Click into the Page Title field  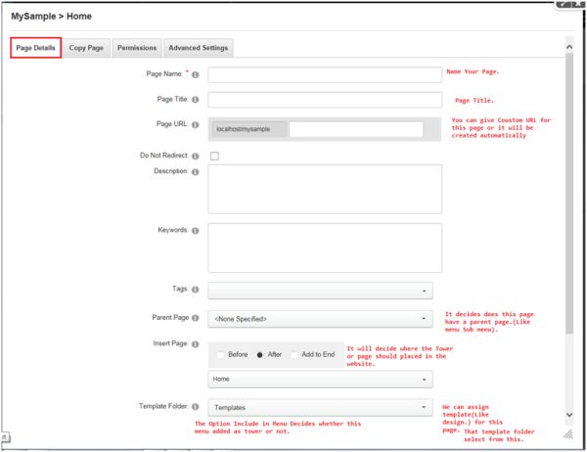pos(325,100)
